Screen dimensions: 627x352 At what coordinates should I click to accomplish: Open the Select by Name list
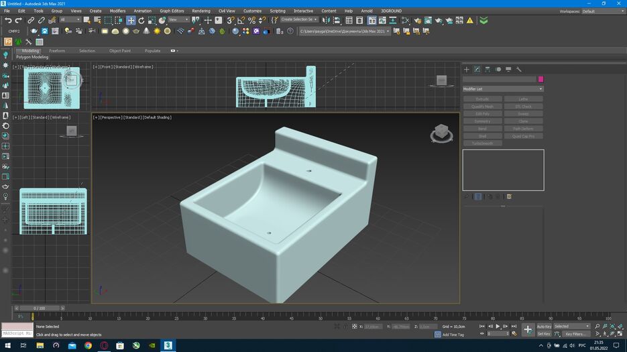pyautogui.click(x=97, y=20)
